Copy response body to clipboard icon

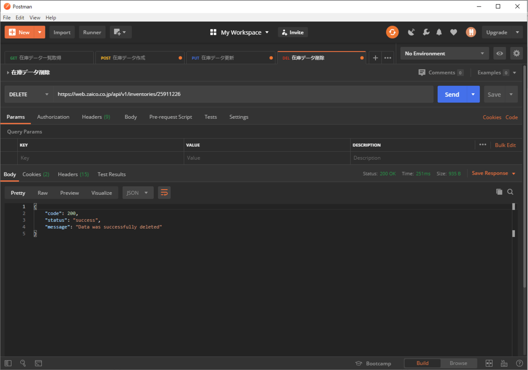pyautogui.click(x=499, y=192)
